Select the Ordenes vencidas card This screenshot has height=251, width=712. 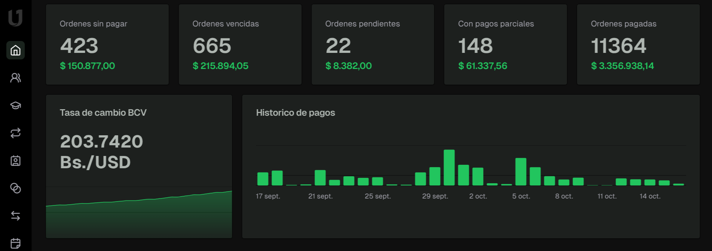point(240,44)
